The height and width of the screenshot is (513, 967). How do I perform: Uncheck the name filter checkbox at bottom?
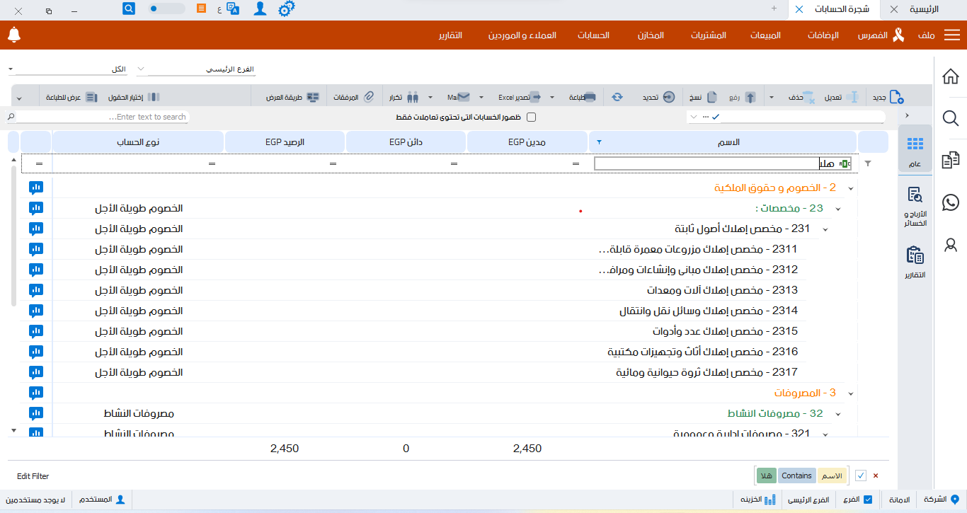[x=861, y=475]
